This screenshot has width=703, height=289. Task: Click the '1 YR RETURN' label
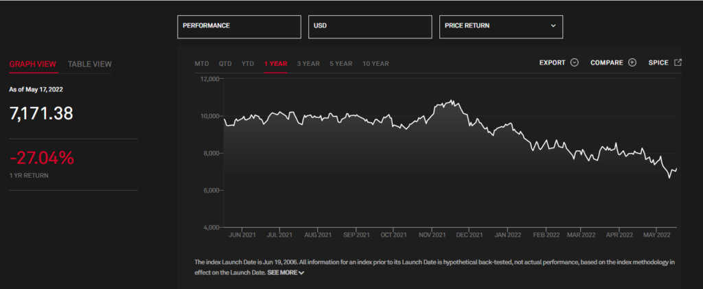click(x=29, y=176)
